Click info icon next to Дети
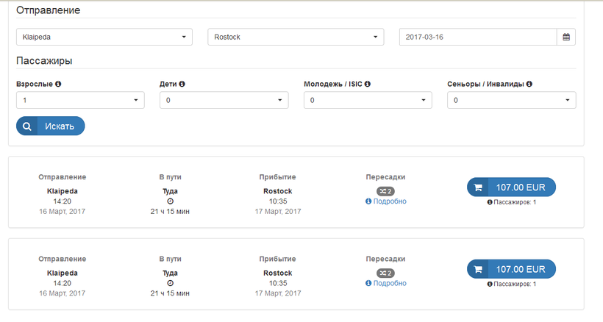 point(182,84)
